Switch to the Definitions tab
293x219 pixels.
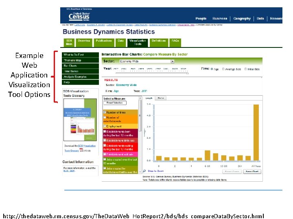[159, 43]
